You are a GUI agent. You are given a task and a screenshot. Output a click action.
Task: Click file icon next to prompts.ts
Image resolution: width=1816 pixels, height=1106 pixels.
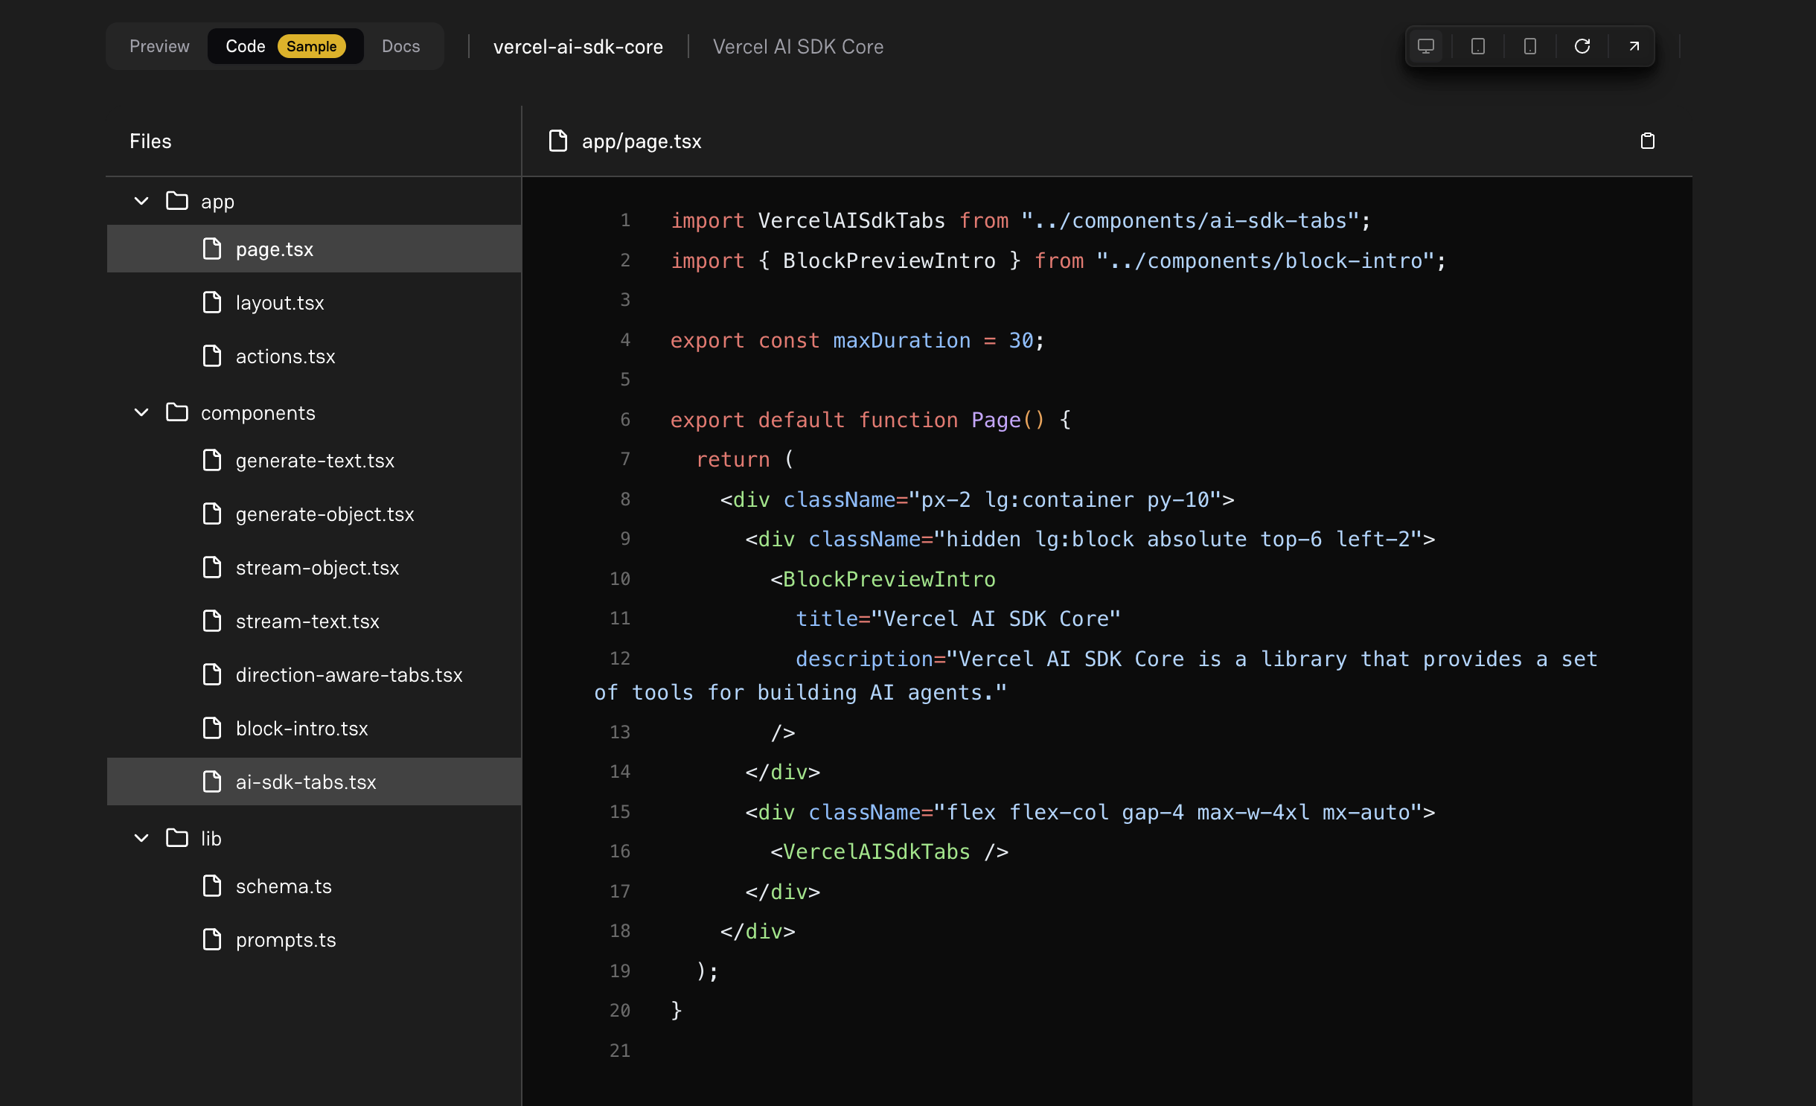pyautogui.click(x=212, y=939)
